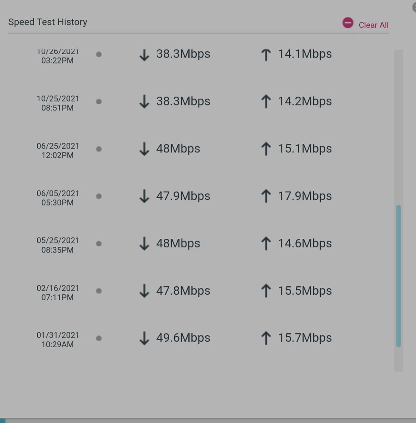
Task: Click the Speed Test History heading
Action: point(48,22)
